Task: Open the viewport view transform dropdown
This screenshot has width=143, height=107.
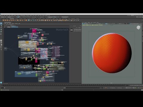Action: (136, 24)
